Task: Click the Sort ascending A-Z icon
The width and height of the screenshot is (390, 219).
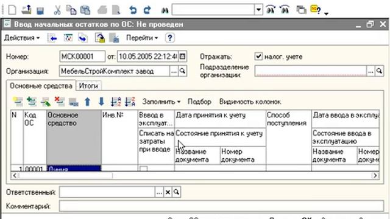Action: [x=116, y=102]
